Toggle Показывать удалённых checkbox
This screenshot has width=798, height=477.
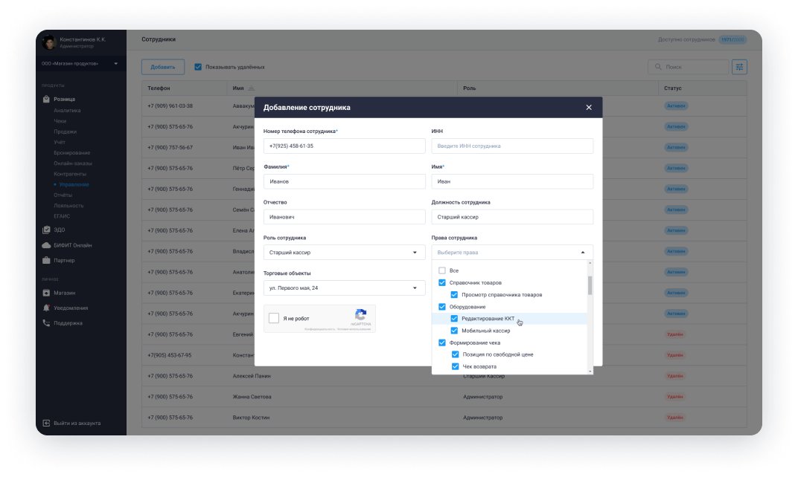pyautogui.click(x=198, y=67)
